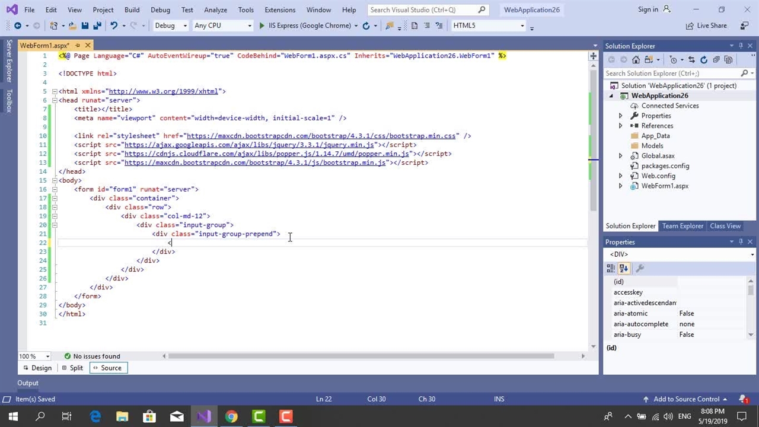Expand the References node
This screenshot has height=427, width=759.
[621, 126]
